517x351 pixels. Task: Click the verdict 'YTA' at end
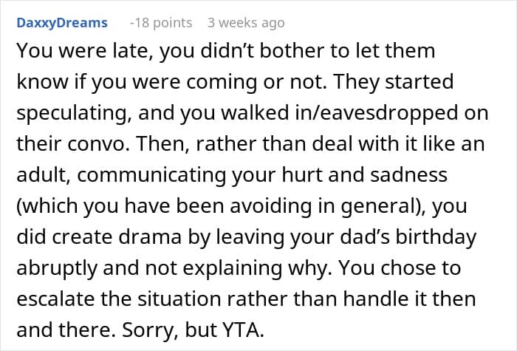[241, 330]
